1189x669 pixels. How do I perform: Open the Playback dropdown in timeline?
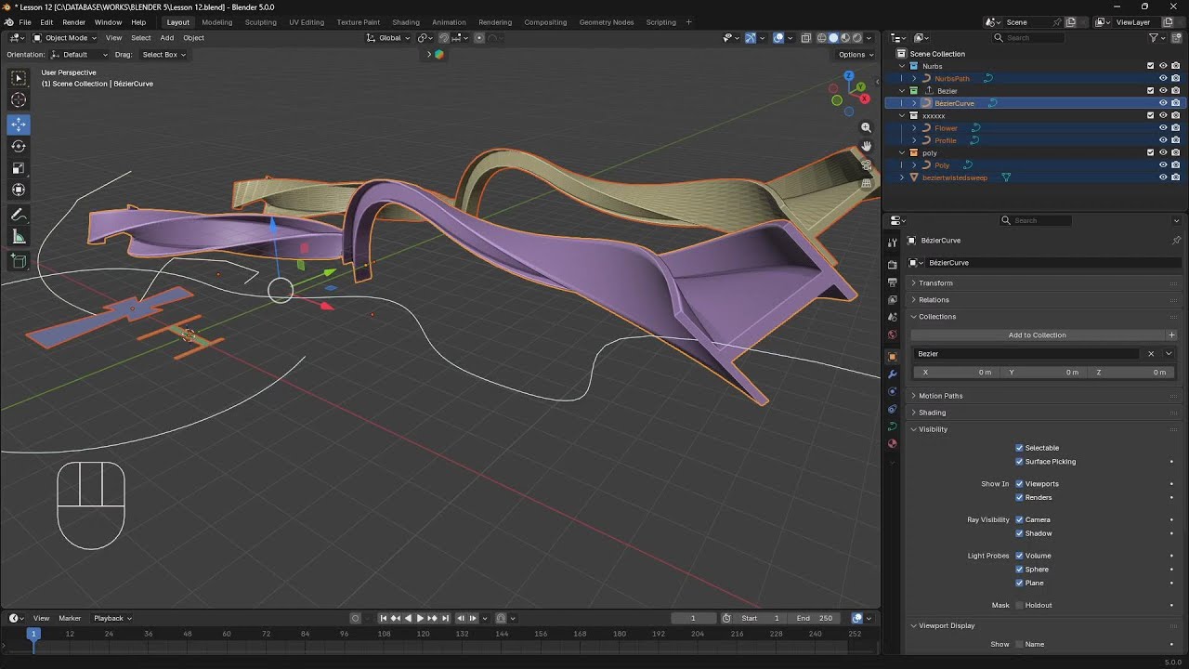pyautogui.click(x=112, y=618)
